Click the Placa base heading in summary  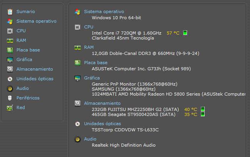pyautogui.click(x=96, y=63)
